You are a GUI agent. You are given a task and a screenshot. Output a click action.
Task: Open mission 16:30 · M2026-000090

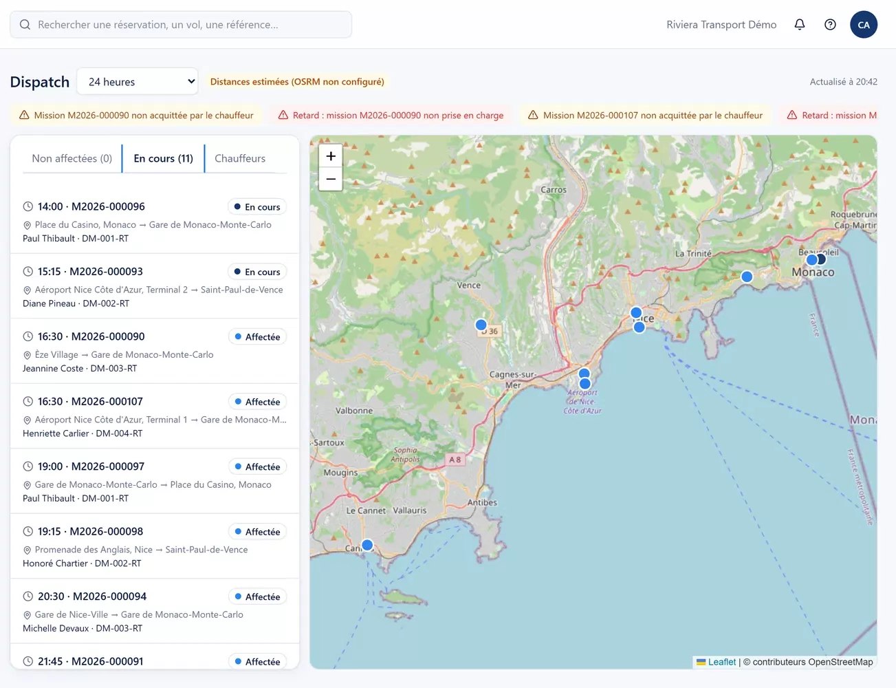click(155, 351)
